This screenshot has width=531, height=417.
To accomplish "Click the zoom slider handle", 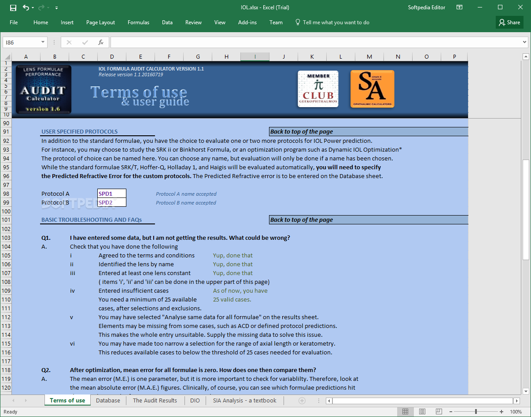I will click(x=476, y=411).
